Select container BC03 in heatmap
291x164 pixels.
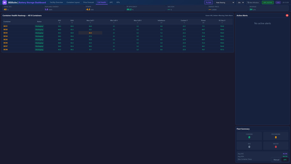click(5, 33)
